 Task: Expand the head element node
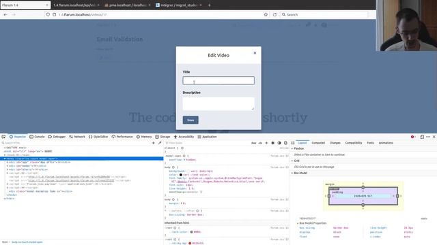tap(5, 155)
